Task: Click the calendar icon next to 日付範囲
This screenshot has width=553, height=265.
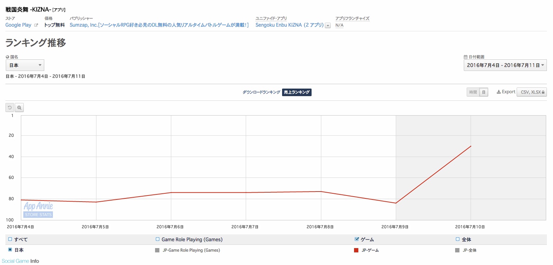Action: coord(466,57)
